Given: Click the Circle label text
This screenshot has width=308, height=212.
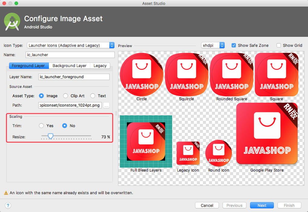Looking at the screenshot, I should coord(142,99).
